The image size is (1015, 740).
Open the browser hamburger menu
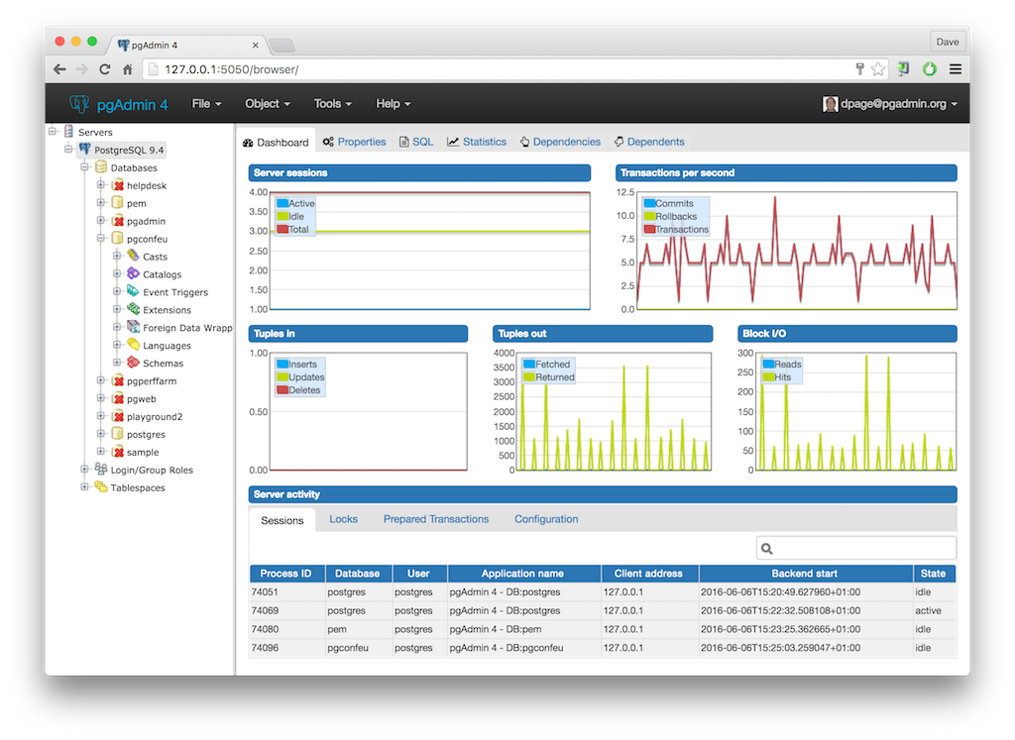pos(956,69)
